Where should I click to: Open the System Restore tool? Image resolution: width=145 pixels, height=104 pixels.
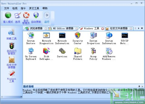(31, 38)
